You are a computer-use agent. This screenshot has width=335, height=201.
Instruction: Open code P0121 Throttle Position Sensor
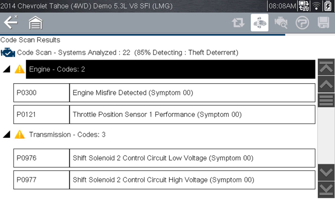(x=164, y=115)
